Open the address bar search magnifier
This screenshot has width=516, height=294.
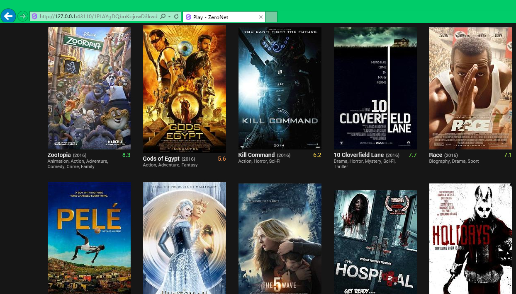[163, 17]
